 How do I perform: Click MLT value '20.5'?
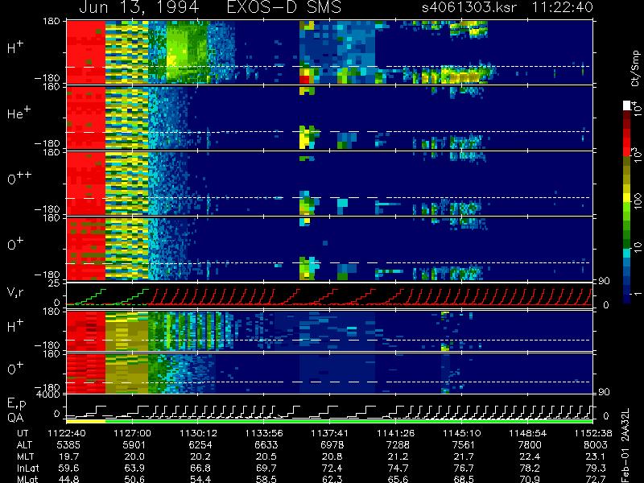(x=266, y=456)
